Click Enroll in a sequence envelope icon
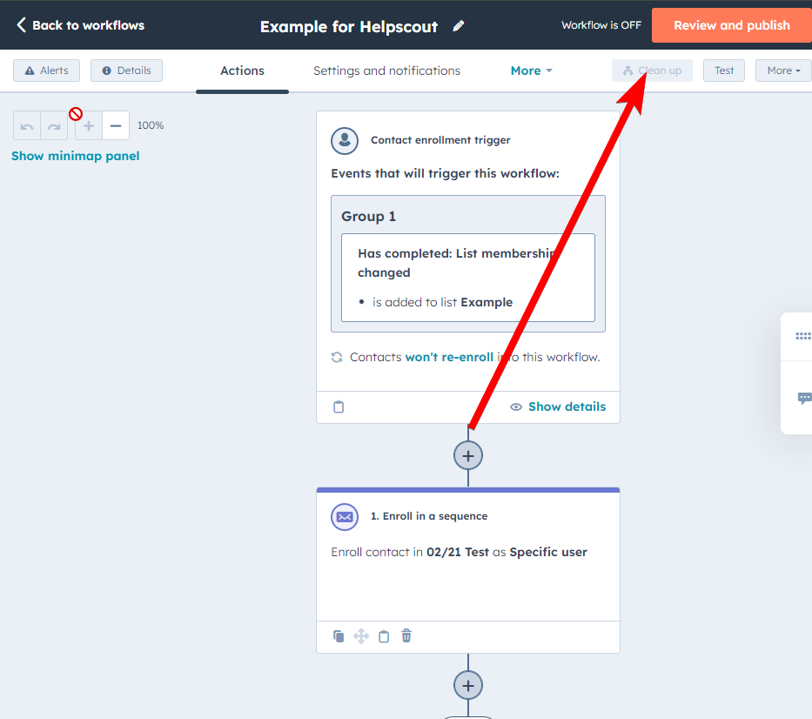Screen dimensions: 812x719 [345, 516]
